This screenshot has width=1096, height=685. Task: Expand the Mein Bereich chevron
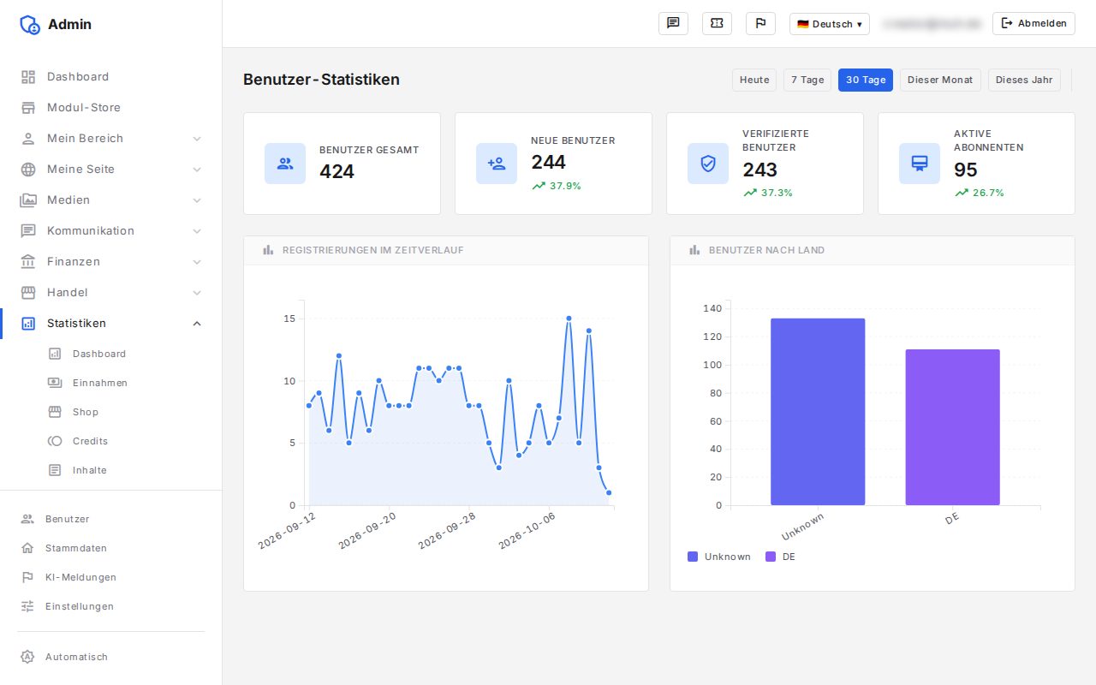[x=197, y=139]
